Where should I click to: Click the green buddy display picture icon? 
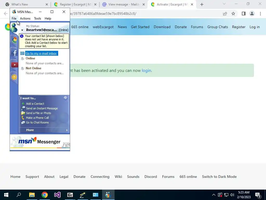click(14, 28)
